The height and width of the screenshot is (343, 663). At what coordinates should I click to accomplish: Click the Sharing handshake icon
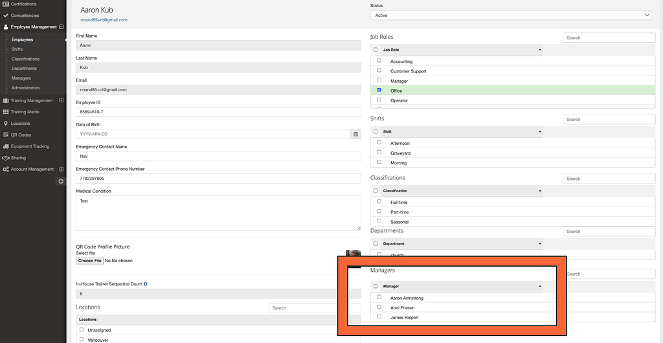click(6, 158)
